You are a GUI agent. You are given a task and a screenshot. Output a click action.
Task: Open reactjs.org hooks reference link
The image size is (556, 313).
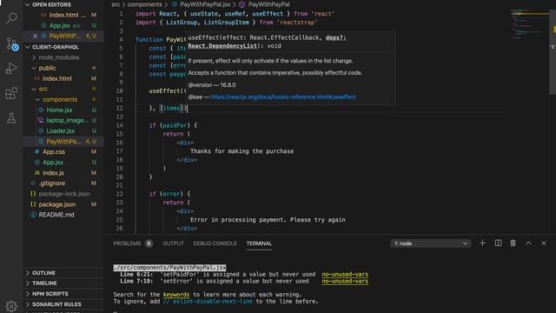click(283, 97)
